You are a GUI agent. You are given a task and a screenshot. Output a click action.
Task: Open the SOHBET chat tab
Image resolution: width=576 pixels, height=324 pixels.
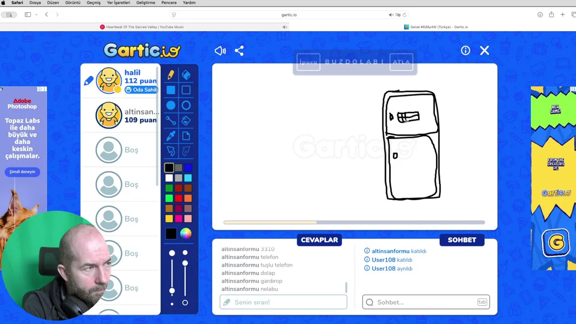462,240
